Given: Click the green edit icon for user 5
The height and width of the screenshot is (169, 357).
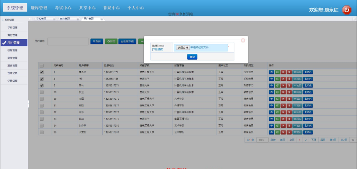Looking at the screenshot, I should point(277,85).
